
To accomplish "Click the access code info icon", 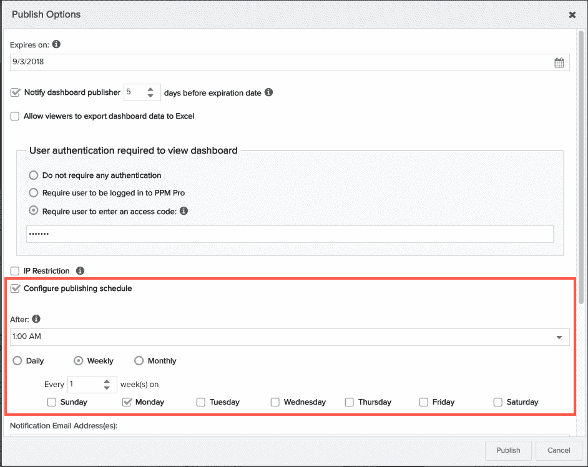I will [x=184, y=211].
